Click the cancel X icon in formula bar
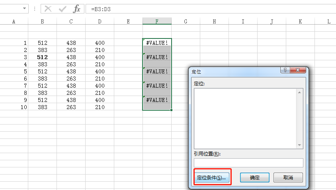336x190 pixels. click(48, 9)
